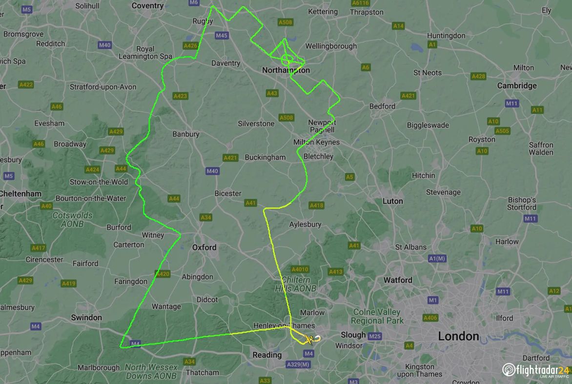572x384 pixels.
Task: Click the A34 road badge near Oxford
Action: point(206,217)
